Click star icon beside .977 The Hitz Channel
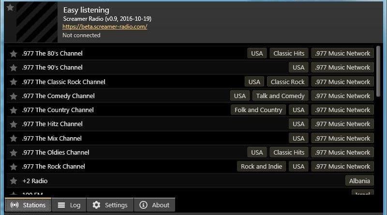The width and height of the screenshot is (387, 215). tap(14, 124)
